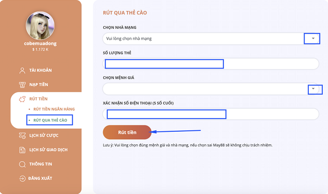Click the Lịch sử cược history icon
Image resolution: width=328 pixels, height=194 pixels.
tap(22, 135)
